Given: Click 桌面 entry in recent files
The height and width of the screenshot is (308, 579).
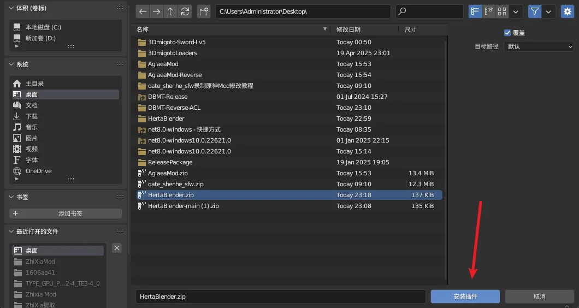Looking at the screenshot, I should click(x=58, y=251).
